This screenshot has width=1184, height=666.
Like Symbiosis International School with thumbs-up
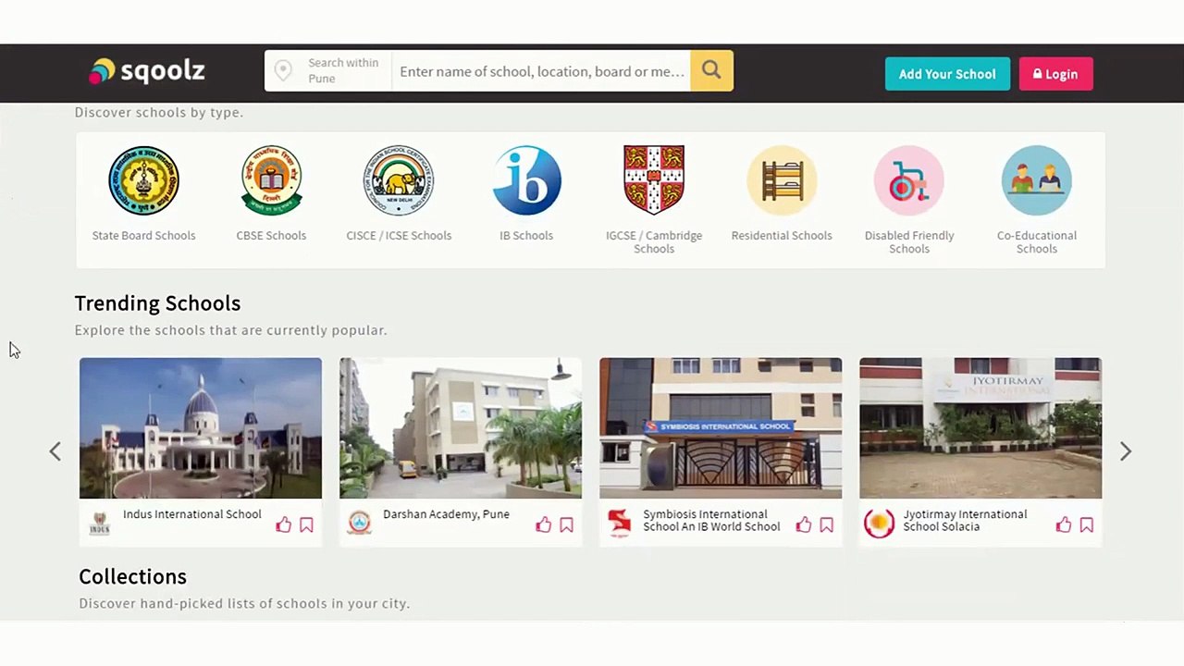coord(803,524)
